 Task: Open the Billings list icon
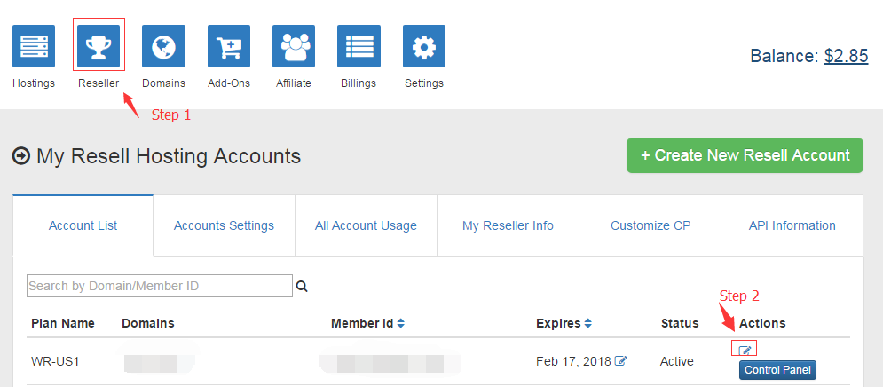(x=359, y=46)
